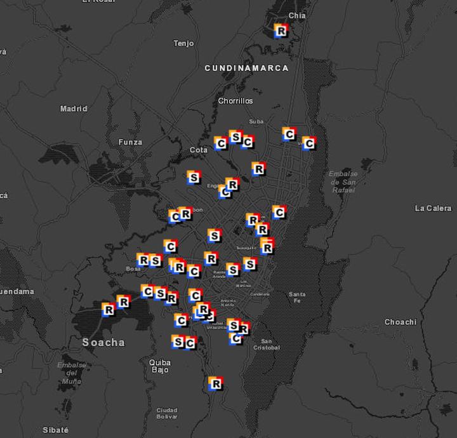Select the Soacha city label

pos(103,343)
